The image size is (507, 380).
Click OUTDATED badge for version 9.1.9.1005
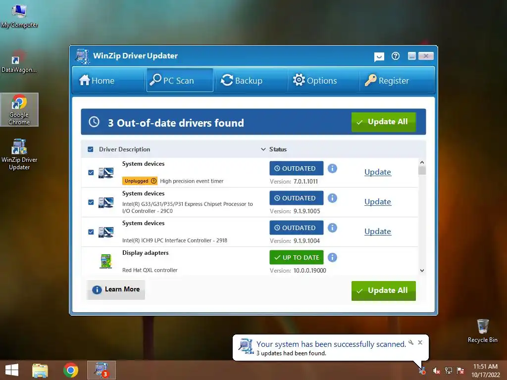pyautogui.click(x=297, y=198)
